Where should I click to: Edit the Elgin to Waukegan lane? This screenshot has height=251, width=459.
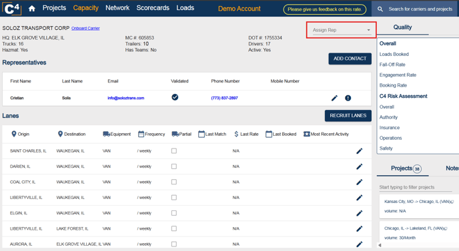[x=359, y=213]
